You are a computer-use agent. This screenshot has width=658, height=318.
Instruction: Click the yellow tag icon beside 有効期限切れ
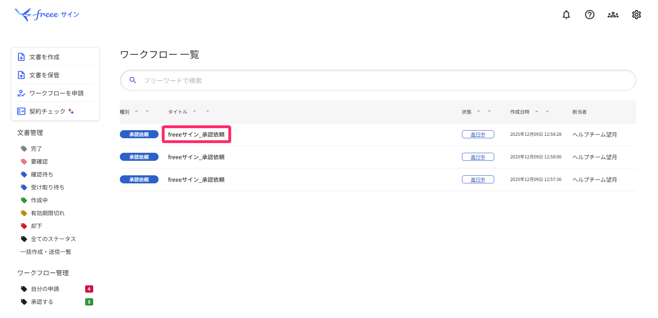(x=24, y=213)
